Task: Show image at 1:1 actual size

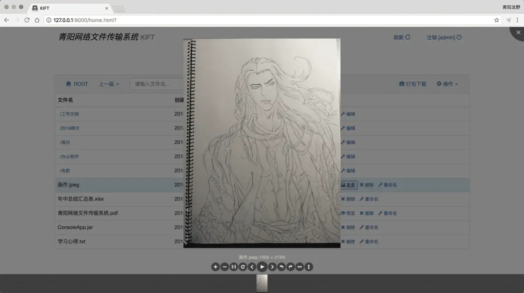Action: pos(233,267)
